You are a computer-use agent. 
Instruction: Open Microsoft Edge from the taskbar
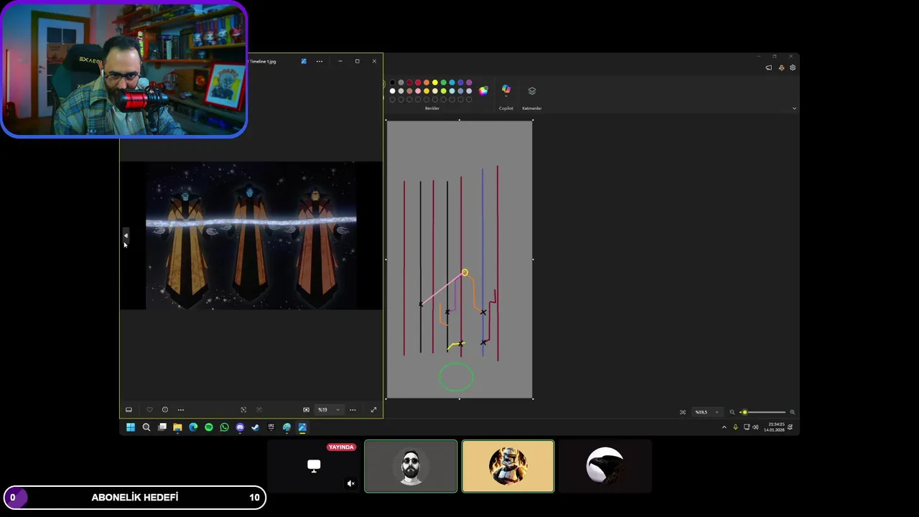point(193,427)
